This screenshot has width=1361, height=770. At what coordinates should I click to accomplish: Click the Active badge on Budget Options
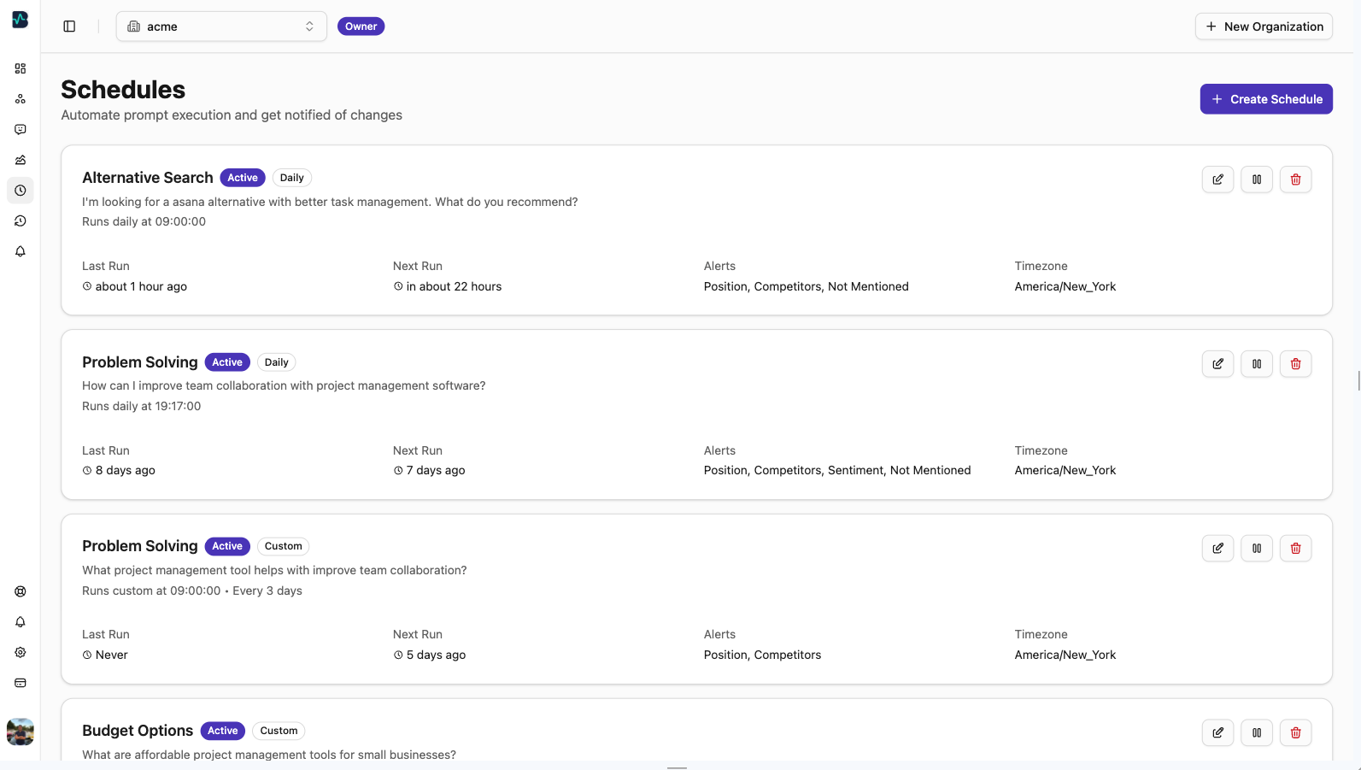point(223,731)
